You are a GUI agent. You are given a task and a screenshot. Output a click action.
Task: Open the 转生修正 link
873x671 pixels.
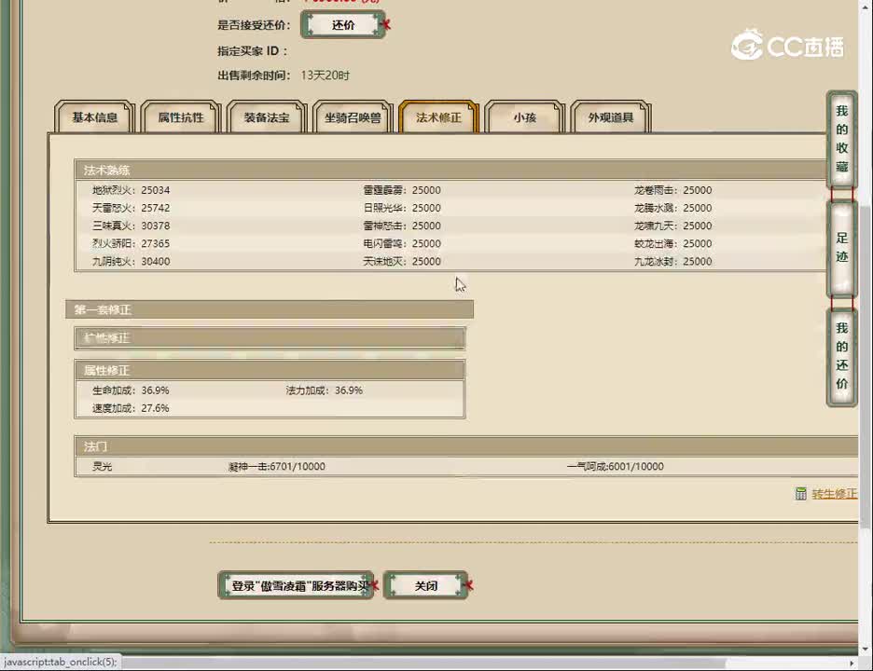833,494
